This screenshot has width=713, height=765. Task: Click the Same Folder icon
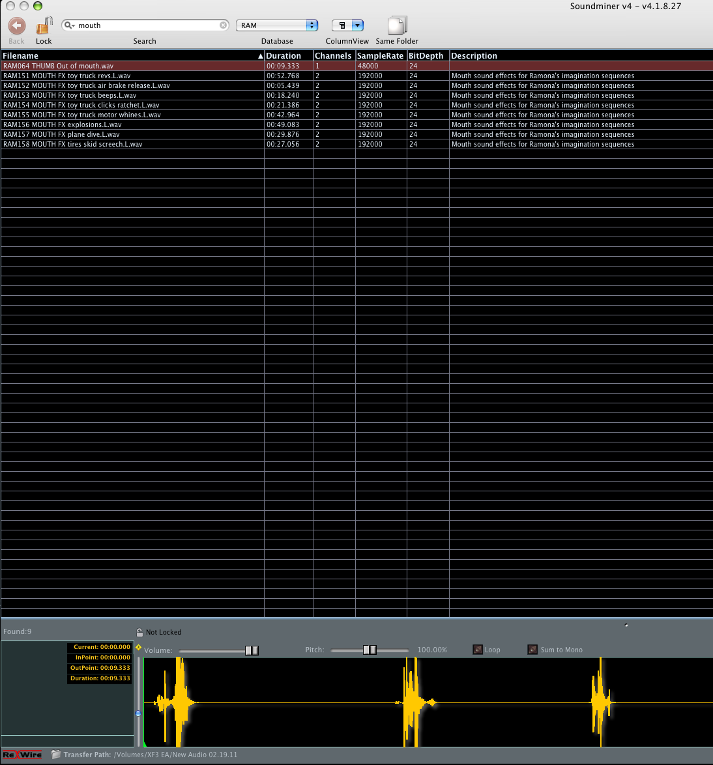(398, 25)
